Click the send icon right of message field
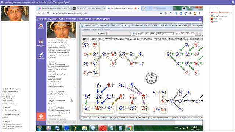Viewport: 235px width, 132px height. pos(74,122)
